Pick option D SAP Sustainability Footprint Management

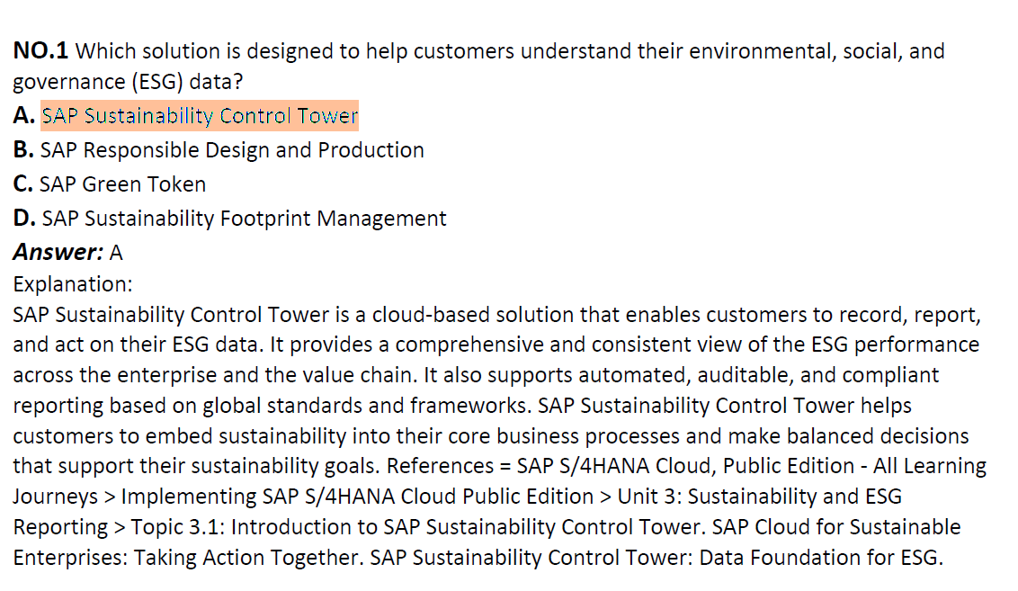coord(244,219)
